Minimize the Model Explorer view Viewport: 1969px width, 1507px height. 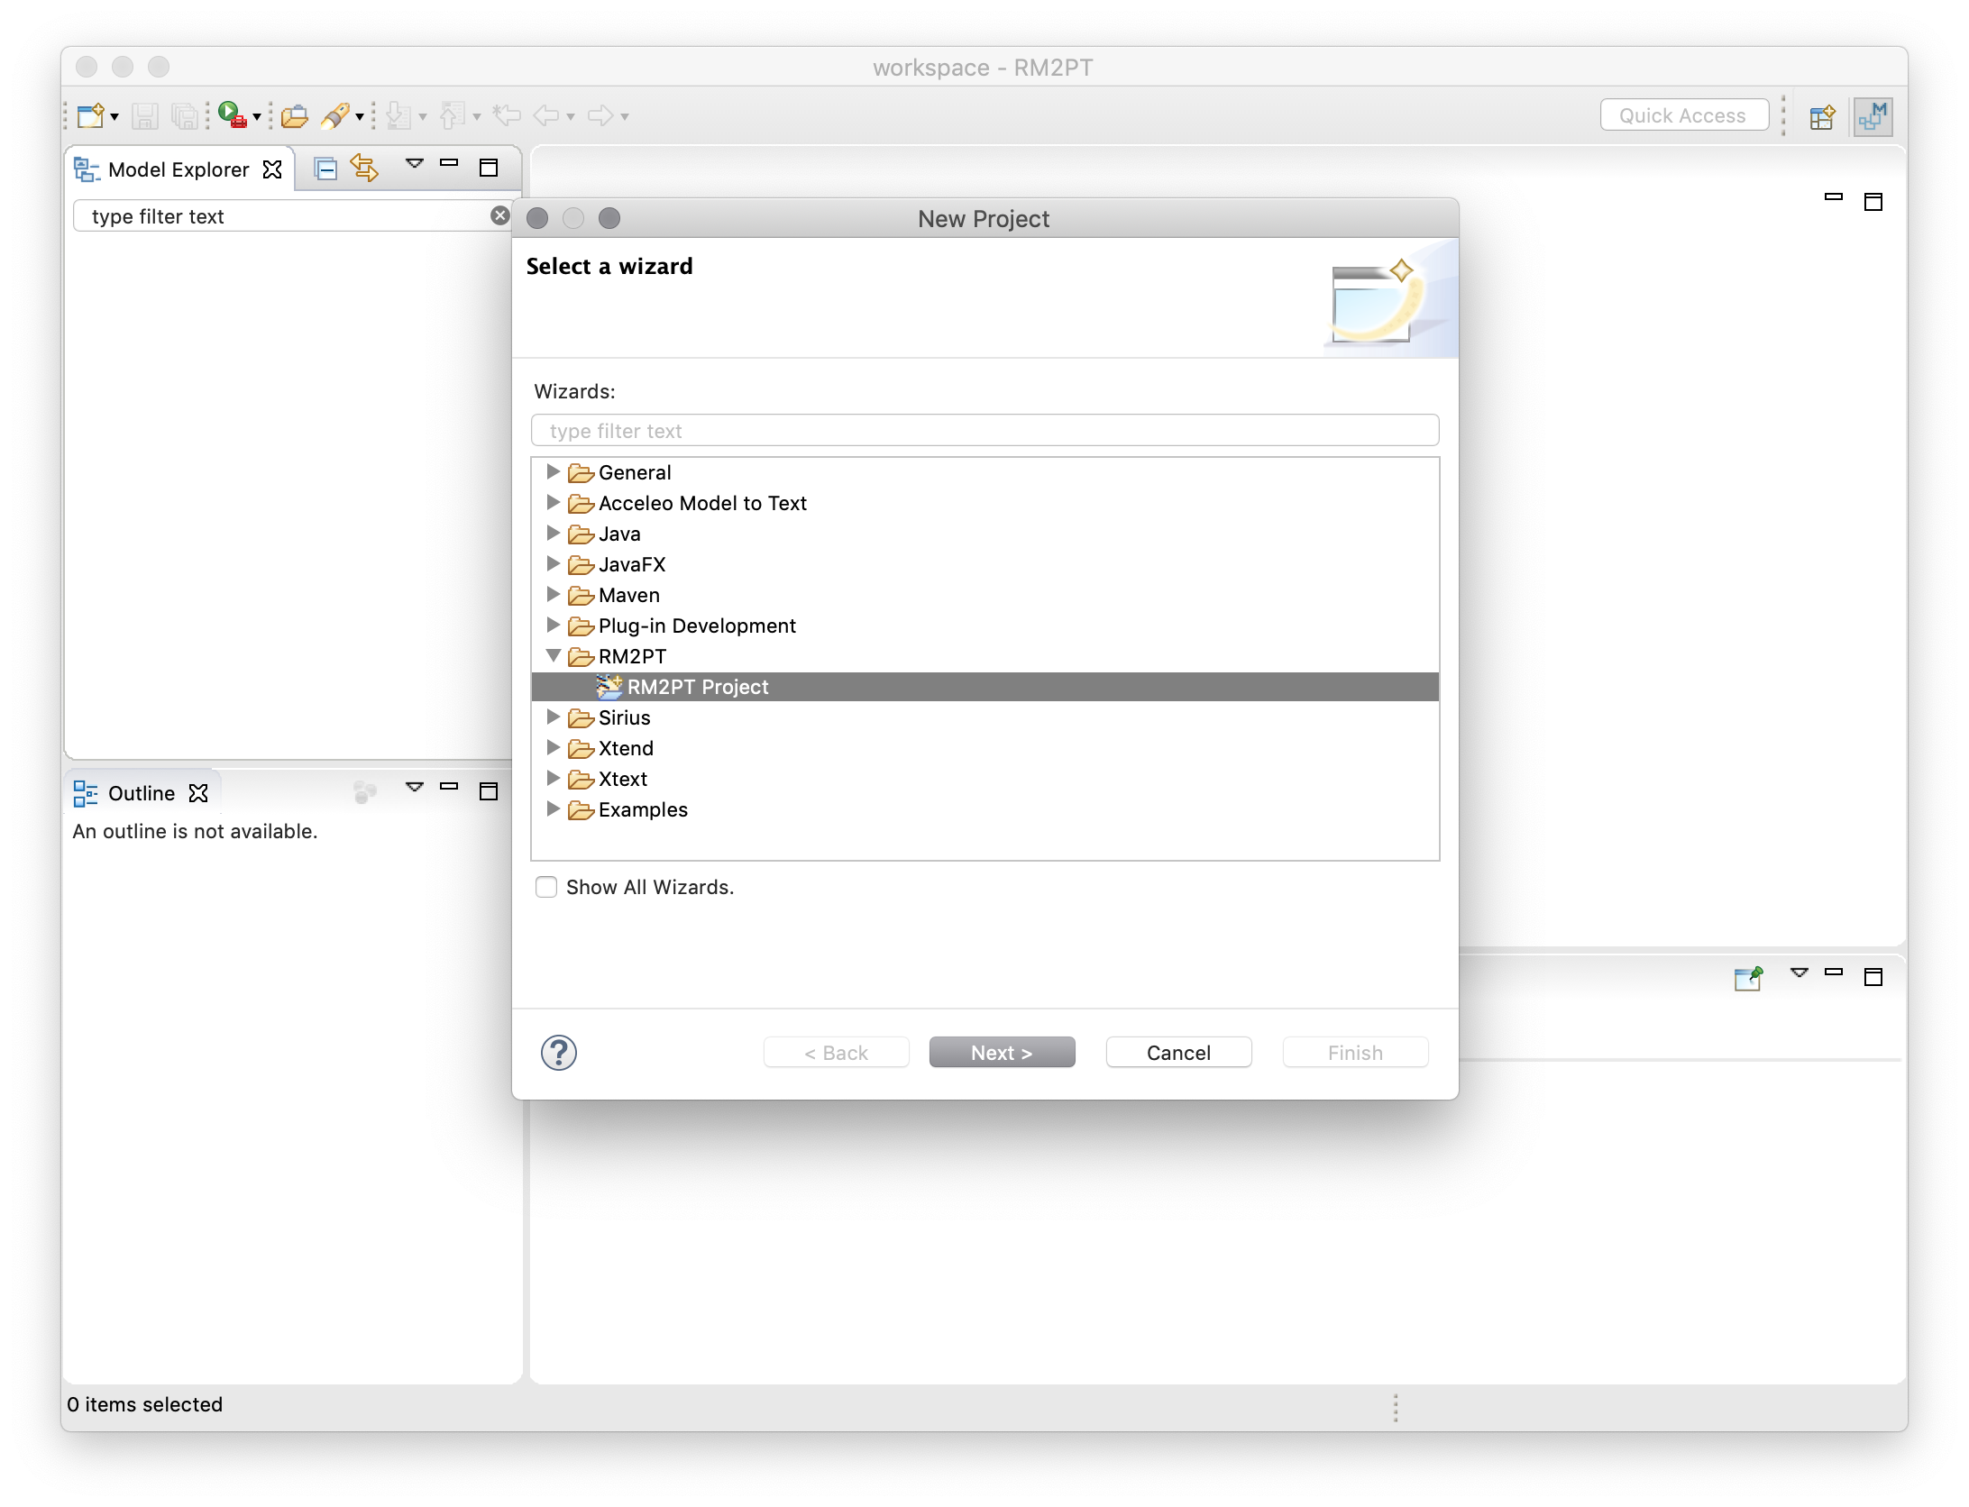pyautogui.click(x=449, y=163)
